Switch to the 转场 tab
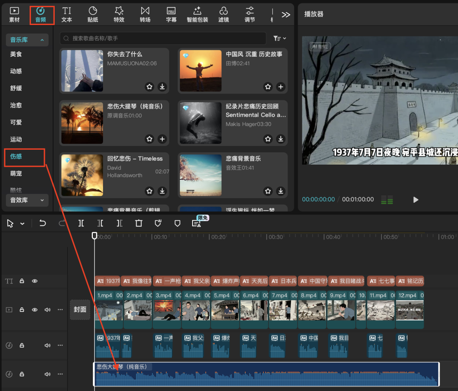The height and width of the screenshot is (391, 458). tap(145, 14)
